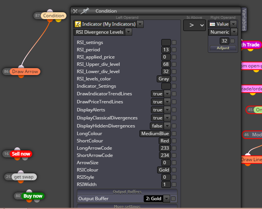The image size is (262, 209).
Task: Pick RSI_levels_color Gray color field
Action: tap(164, 79)
